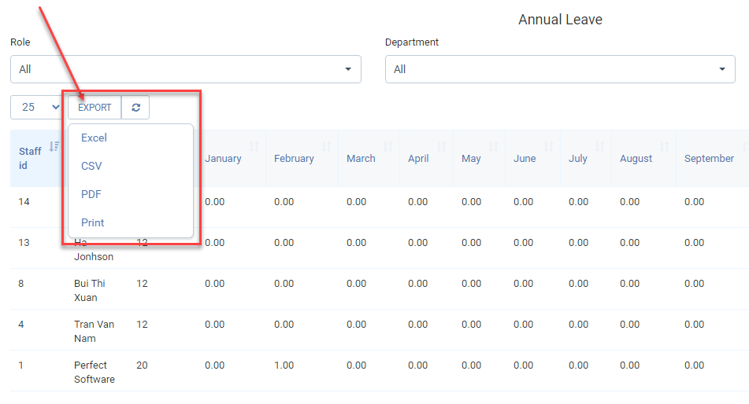749x404 pixels.
Task: Sort the February column
Action: [326, 146]
